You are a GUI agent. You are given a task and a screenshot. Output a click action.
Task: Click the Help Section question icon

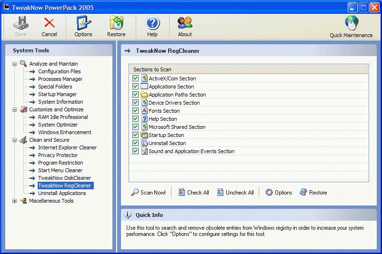click(x=144, y=118)
